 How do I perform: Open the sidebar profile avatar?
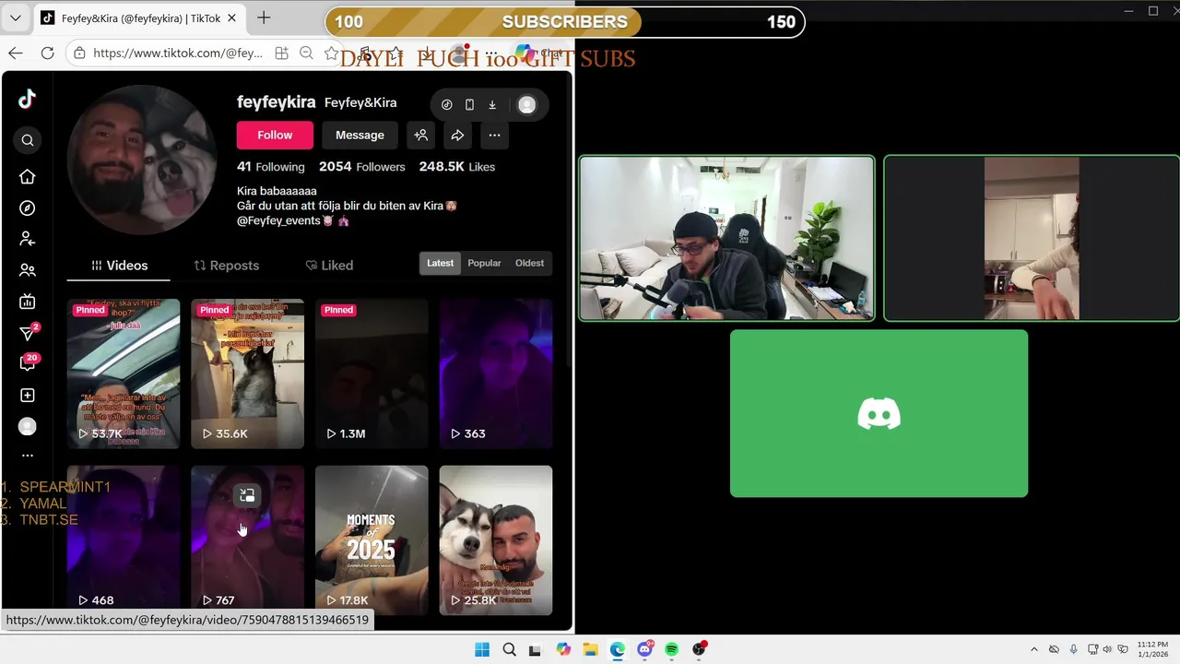[x=28, y=426]
